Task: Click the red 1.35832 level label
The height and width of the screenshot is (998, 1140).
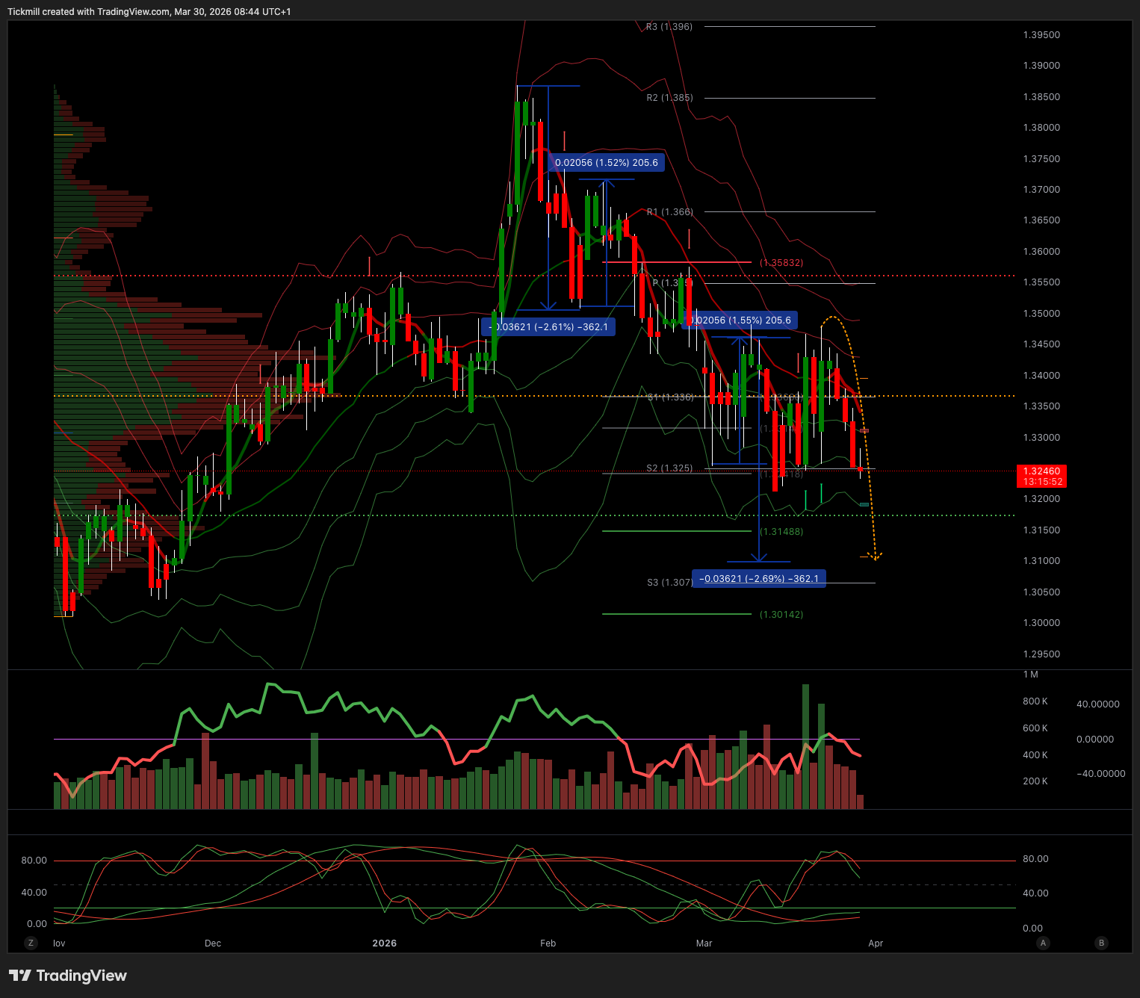Action: 781,263
